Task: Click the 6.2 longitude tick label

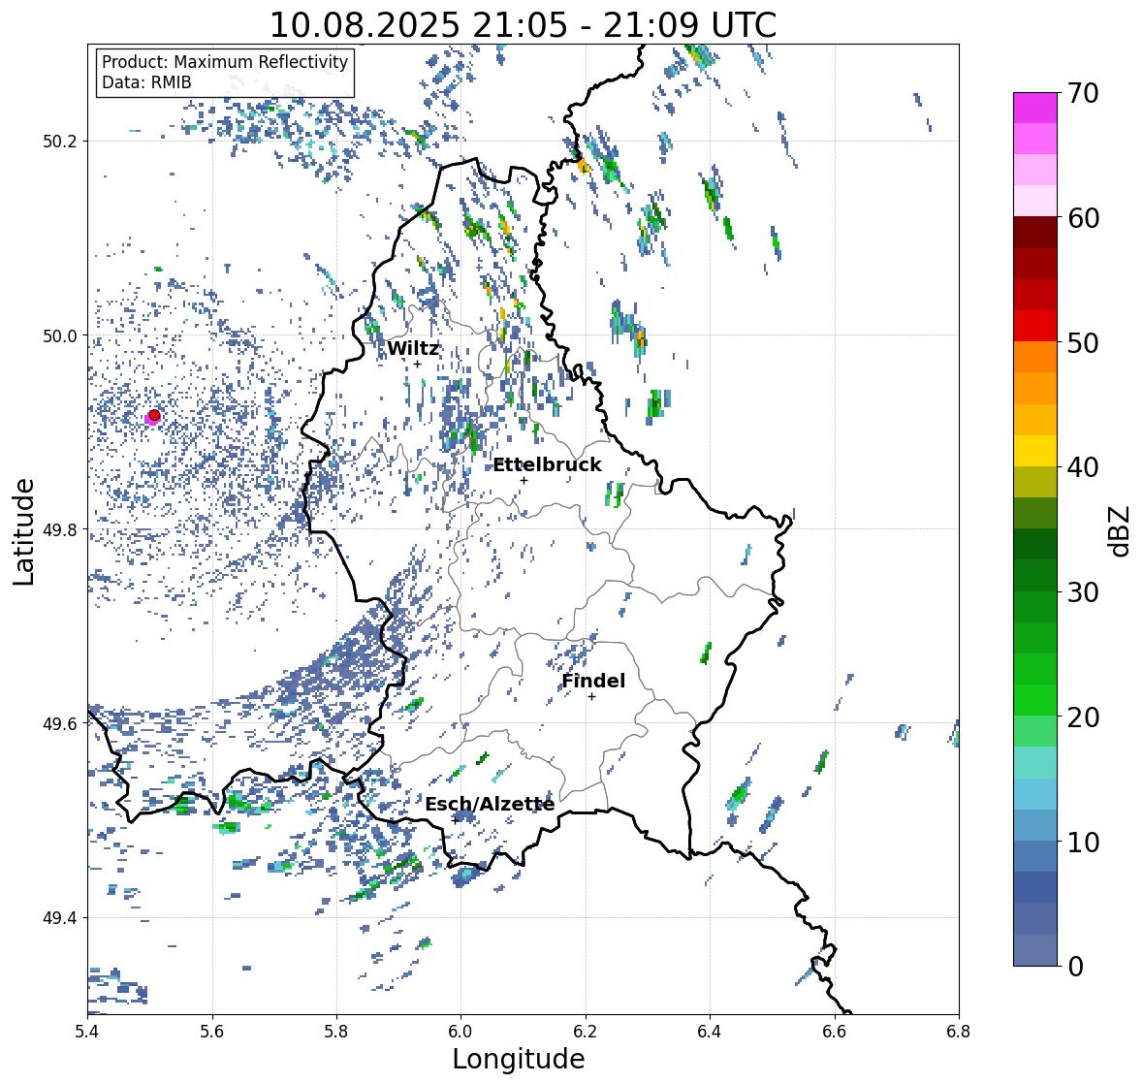Action: (586, 1031)
